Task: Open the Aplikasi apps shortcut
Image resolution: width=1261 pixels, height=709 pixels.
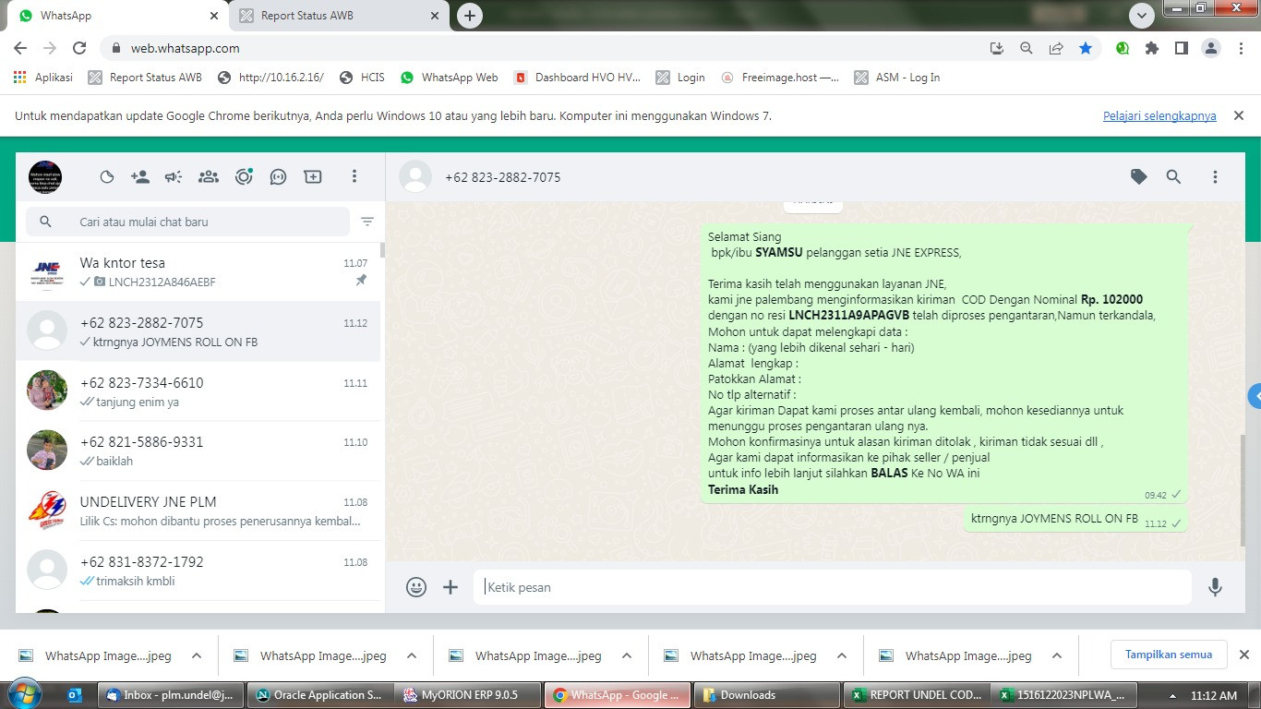Action: point(43,78)
